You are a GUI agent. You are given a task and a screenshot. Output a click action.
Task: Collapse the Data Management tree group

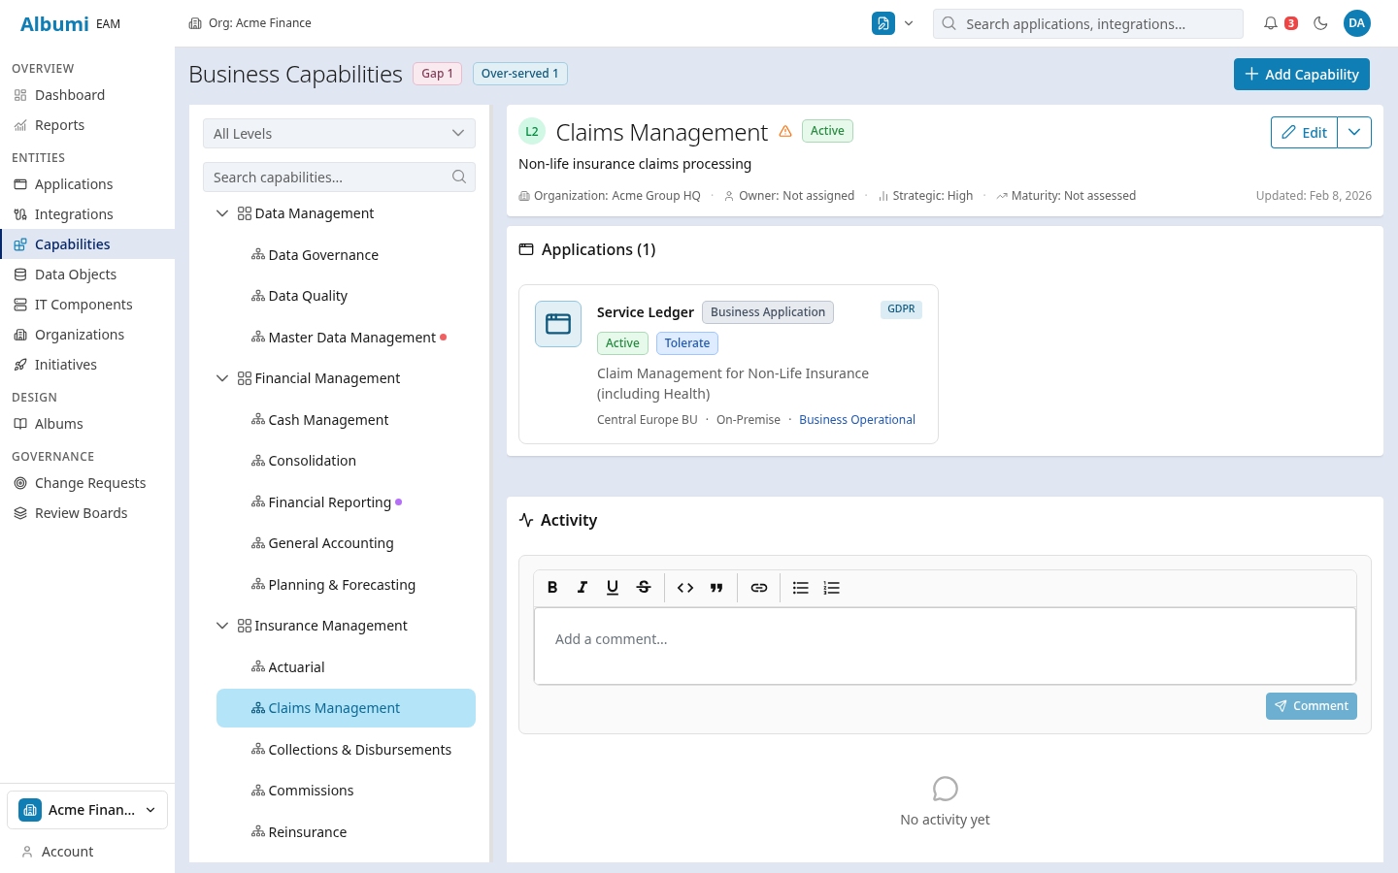[222, 213]
